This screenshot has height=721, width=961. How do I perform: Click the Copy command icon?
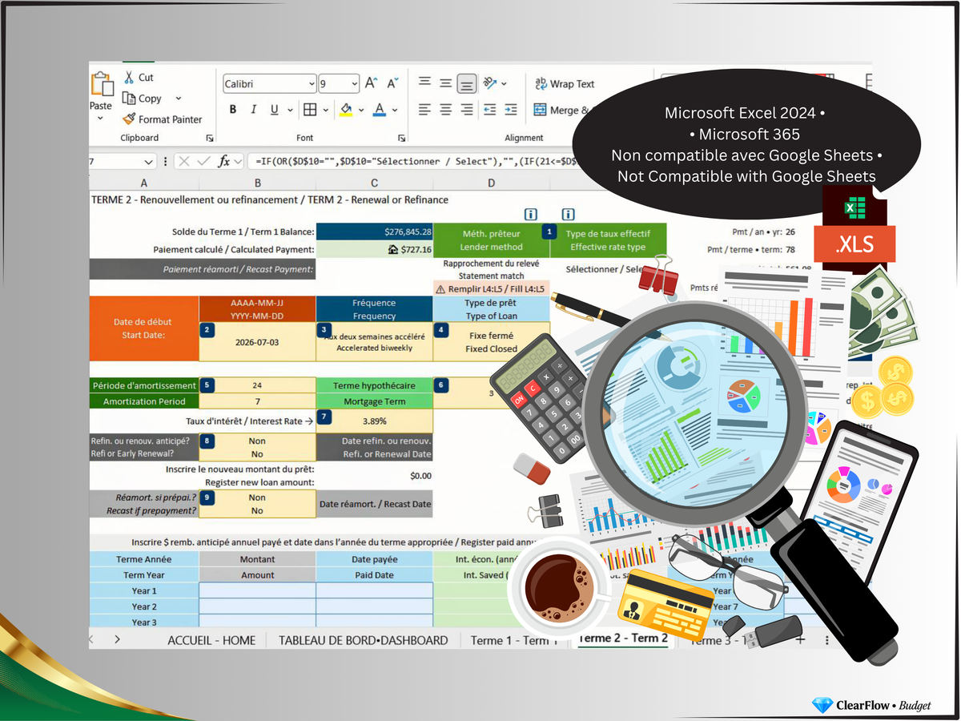pos(129,98)
